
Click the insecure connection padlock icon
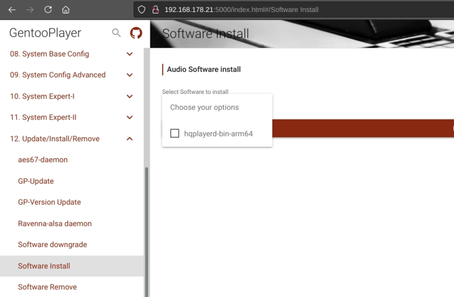point(154,10)
